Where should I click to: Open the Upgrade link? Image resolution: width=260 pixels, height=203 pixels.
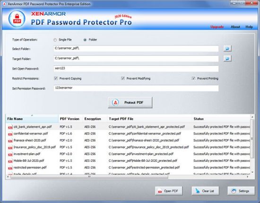(x=217, y=27)
